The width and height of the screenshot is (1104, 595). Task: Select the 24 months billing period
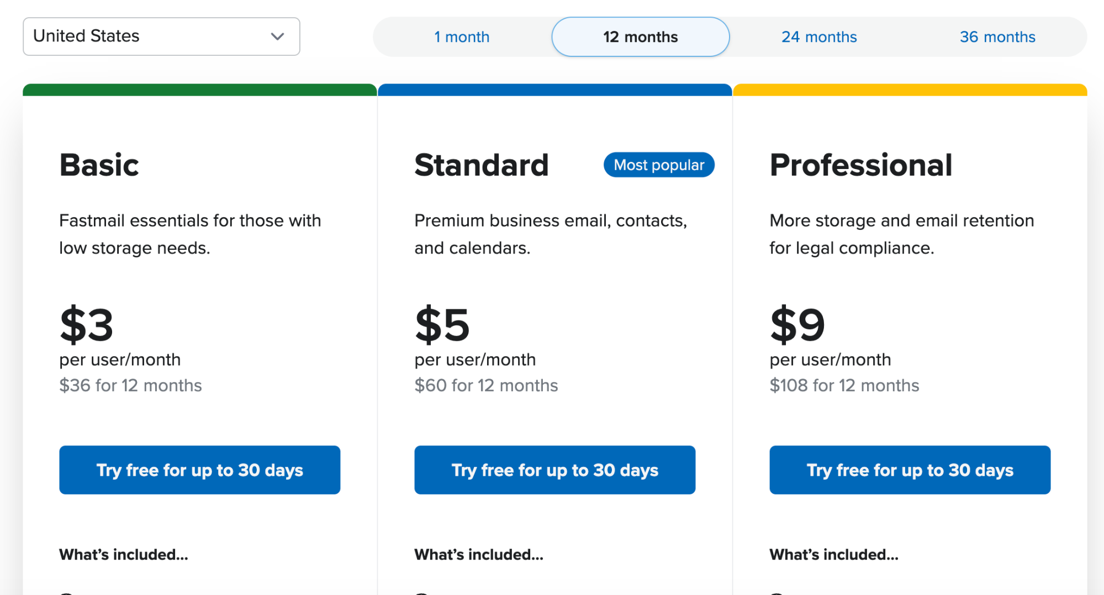[x=819, y=36]
